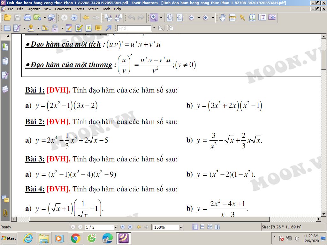Open the Comments menu
The height and width of the screenshot is (245, 327).
[x=63, y=9]
